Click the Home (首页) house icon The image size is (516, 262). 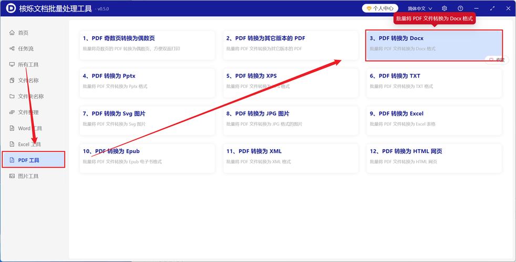coord(12,32)
